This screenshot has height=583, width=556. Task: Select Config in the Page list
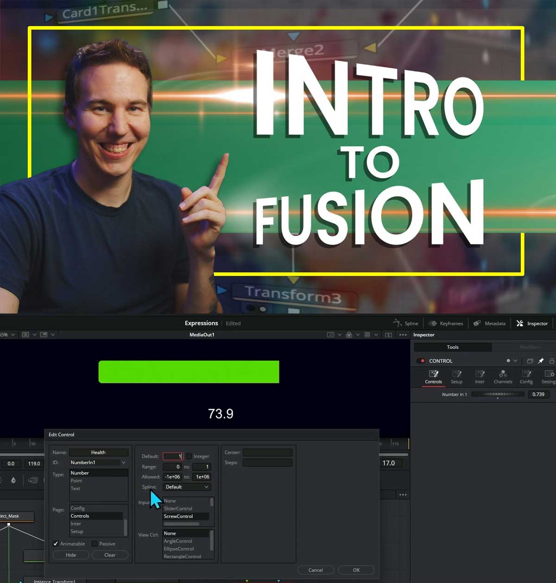pos(96,508)
